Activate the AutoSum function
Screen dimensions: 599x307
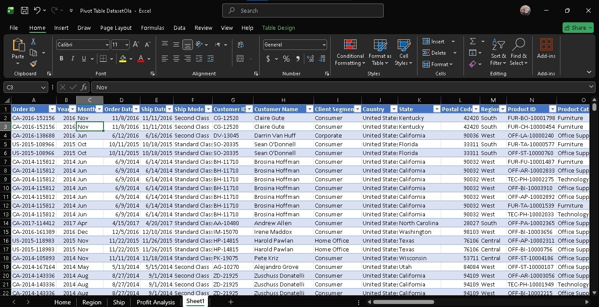click(x=473, y=41)
